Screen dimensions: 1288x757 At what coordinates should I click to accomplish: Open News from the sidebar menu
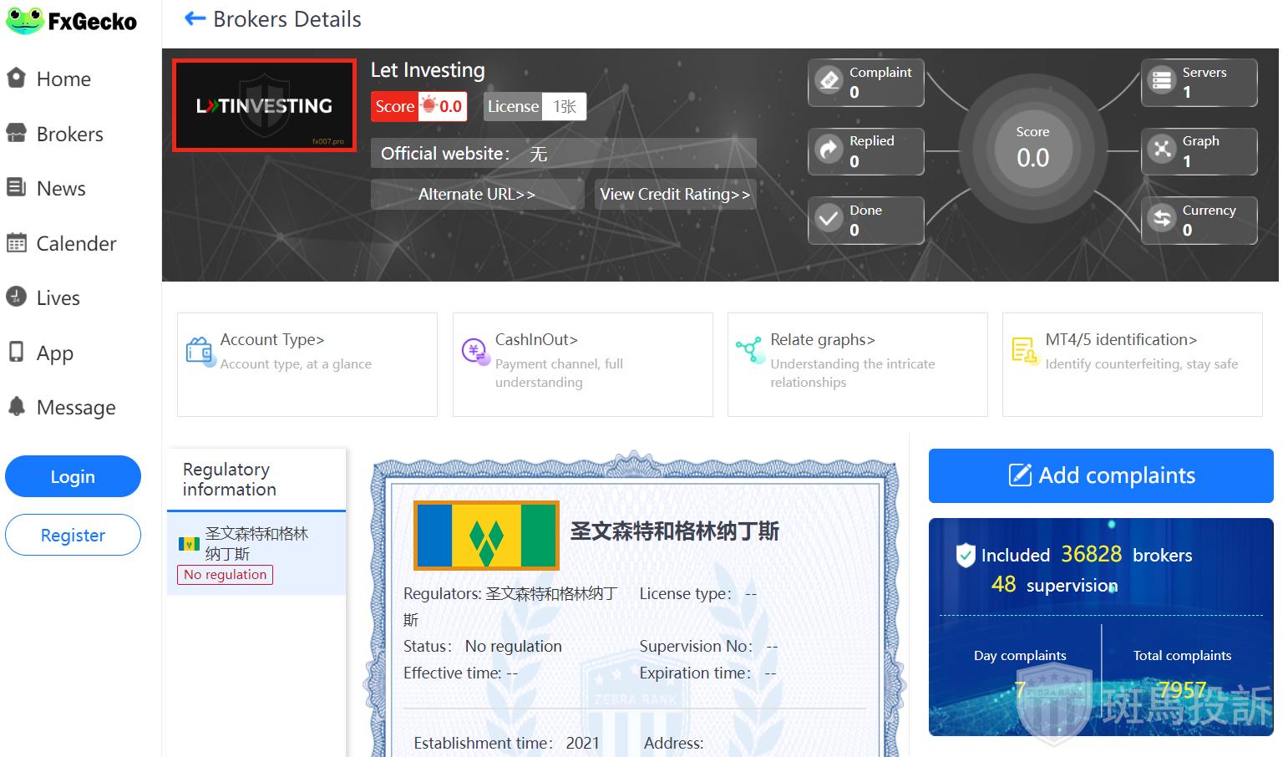pyautogui.click(x=61, y=189)
